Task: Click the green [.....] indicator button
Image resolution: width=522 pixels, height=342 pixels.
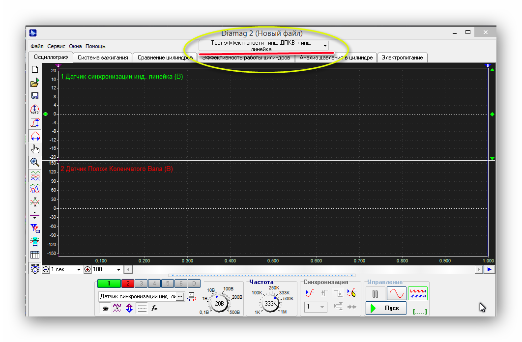Action: pyautogui.click(x=419, y=312)
